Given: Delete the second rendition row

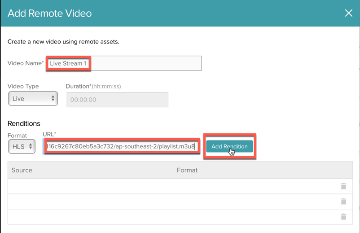Looking at the screenshot, I should 343,201.
